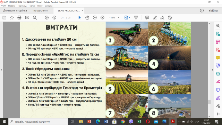
Task: Zoom in with plus icon
Action: 102,18
